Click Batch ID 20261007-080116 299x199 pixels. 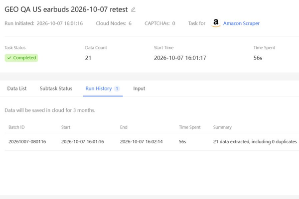point(27,142)
